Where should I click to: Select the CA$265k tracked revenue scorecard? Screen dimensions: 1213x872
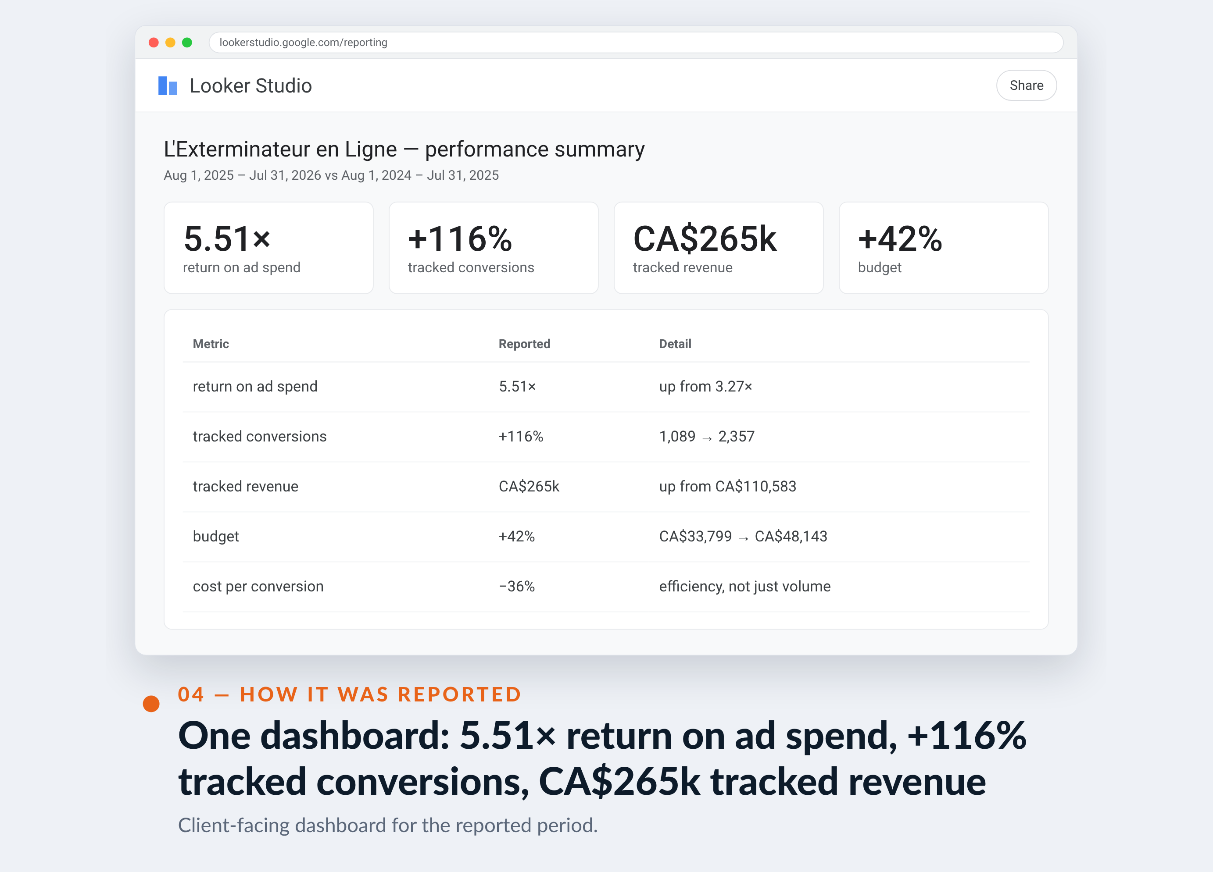click(718, 248)
